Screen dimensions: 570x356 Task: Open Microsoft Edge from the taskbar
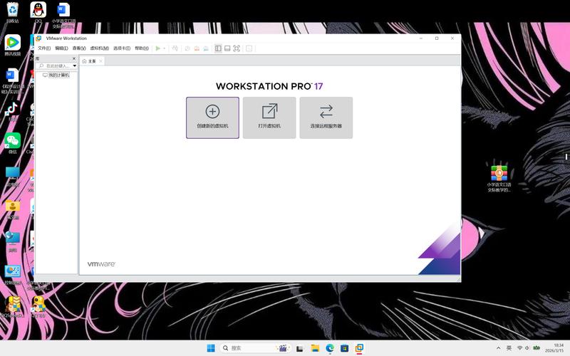point(330,348)
